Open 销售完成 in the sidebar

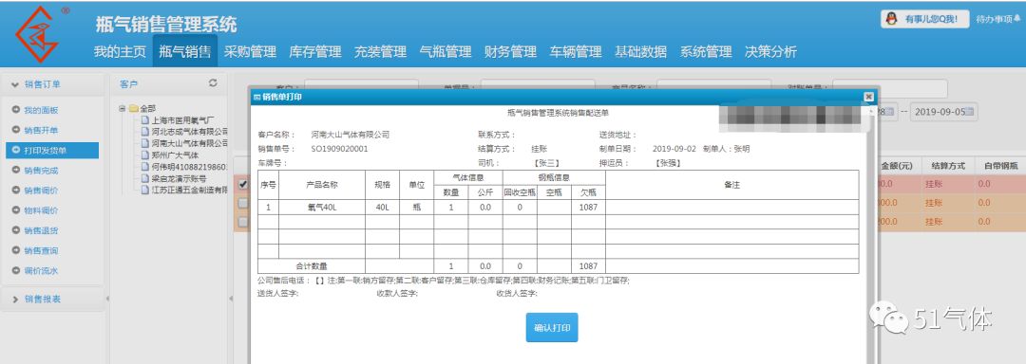(41, 171)
